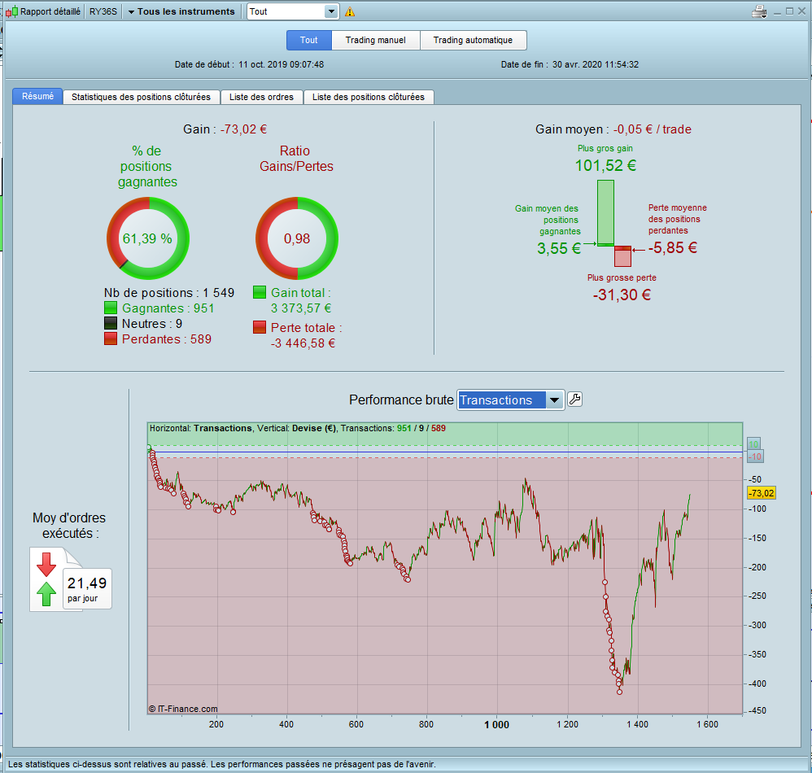Click the 21,49 par jour orders box
Viewport: 812px width, 773px height.
tap(87, 589)
